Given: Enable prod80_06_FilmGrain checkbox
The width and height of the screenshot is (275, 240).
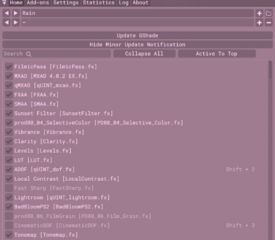Looking at the screenshot, I should (9, 216).
